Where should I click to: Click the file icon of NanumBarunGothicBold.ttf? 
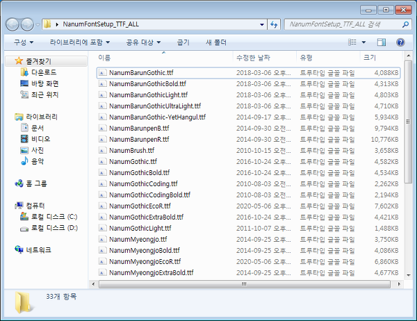[103, 84]
